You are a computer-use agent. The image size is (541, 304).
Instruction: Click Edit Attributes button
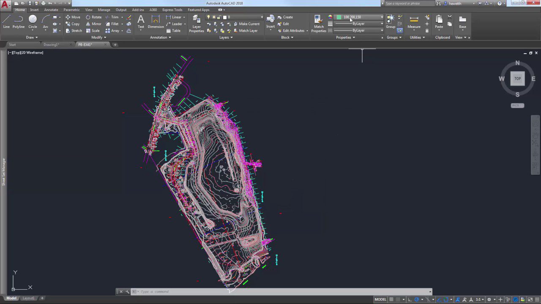[291, 31]
